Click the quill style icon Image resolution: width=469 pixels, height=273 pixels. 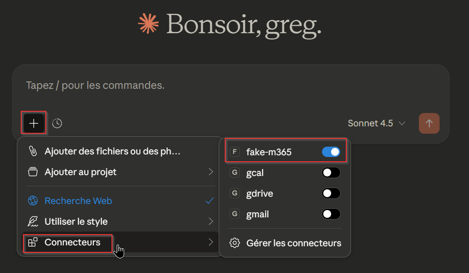(33, 222)
